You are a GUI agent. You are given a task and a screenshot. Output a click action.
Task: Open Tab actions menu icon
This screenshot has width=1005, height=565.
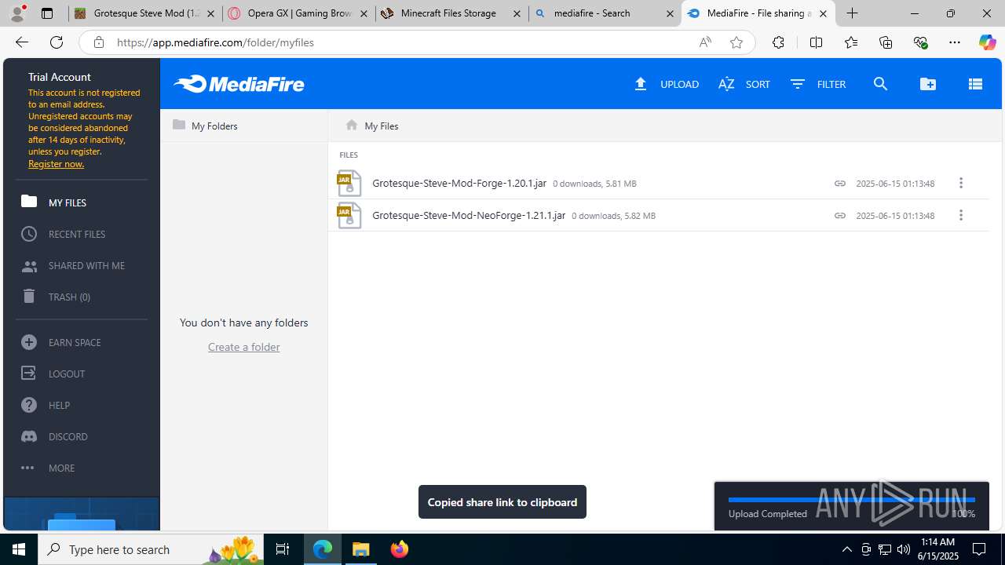pyautogui.click(x=47, y=13)
